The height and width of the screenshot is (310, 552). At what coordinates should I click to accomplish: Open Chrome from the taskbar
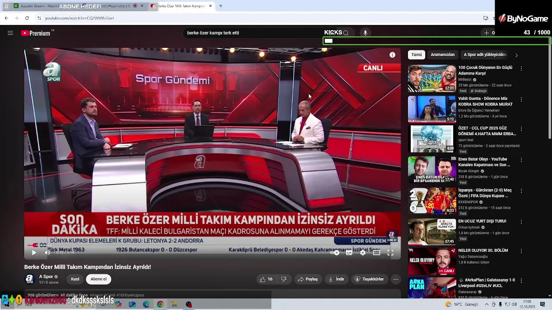click(x=160, y=304)
